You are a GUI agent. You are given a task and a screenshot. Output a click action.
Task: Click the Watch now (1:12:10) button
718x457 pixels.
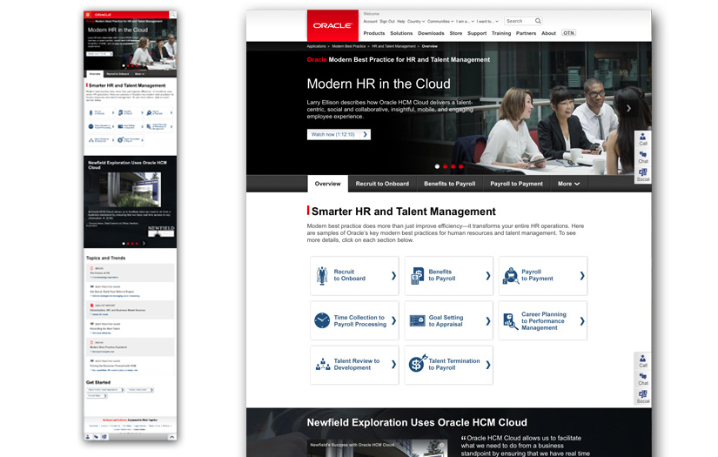click(339, 135)
